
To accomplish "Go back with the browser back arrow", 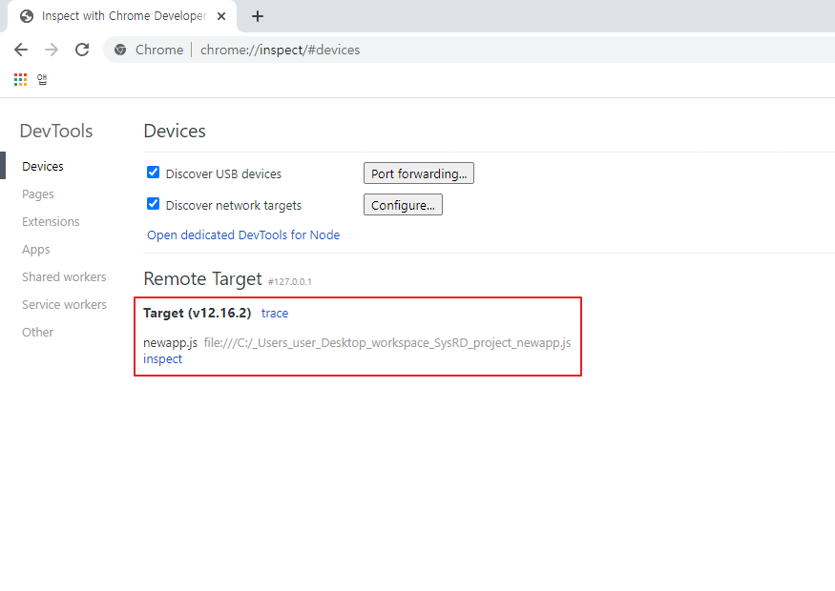I will click(21, 50).
